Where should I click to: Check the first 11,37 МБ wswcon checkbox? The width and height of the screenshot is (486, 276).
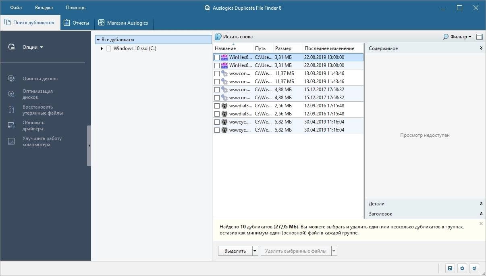coord(217,73)
